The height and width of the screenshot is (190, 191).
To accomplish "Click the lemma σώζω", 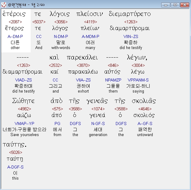I will [24, 115].
